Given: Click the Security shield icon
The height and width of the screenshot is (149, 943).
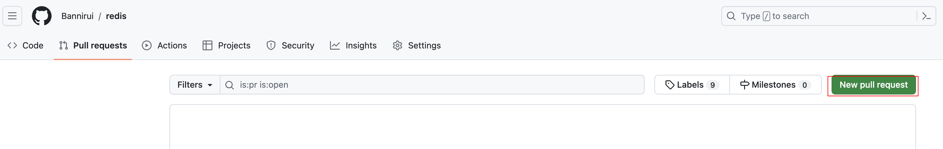Looking at the screenshot, I should point(271,46).
